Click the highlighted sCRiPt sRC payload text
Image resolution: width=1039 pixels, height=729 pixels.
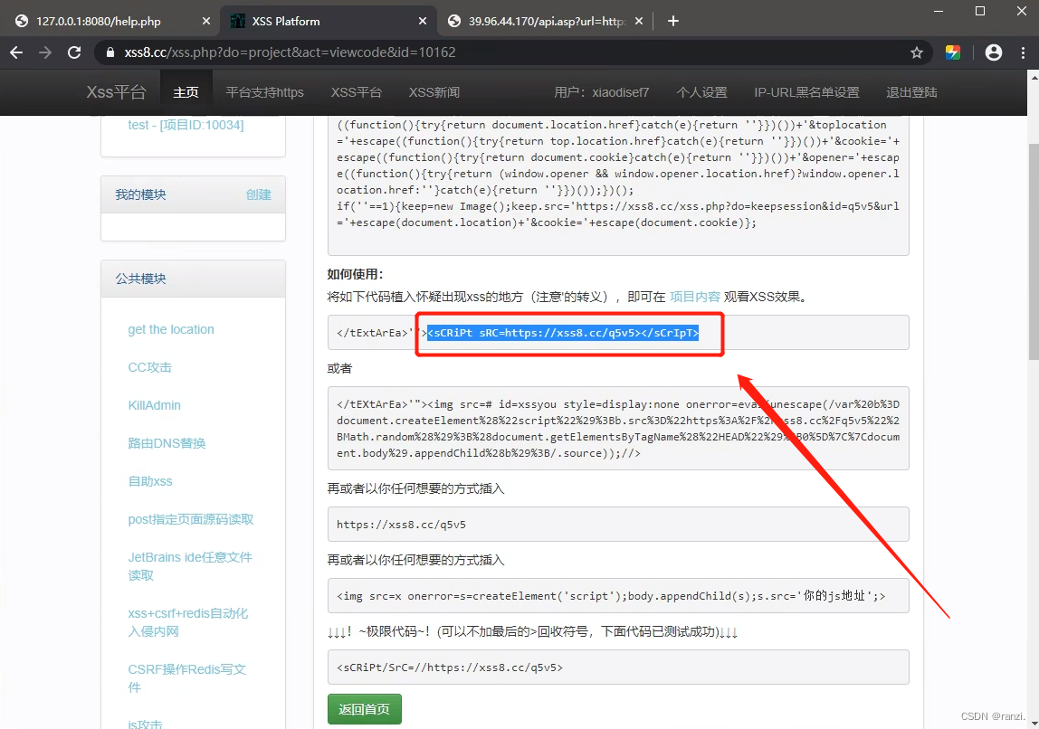pyautogui.click(x=563, y=333)
